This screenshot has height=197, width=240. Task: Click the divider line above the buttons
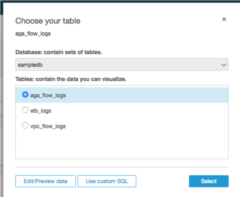122,167
